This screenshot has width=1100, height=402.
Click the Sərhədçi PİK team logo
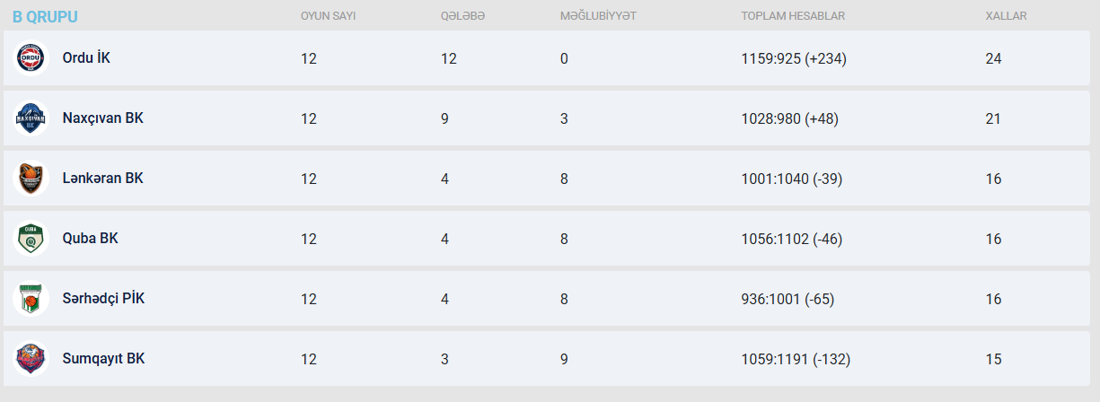point(31,299)
